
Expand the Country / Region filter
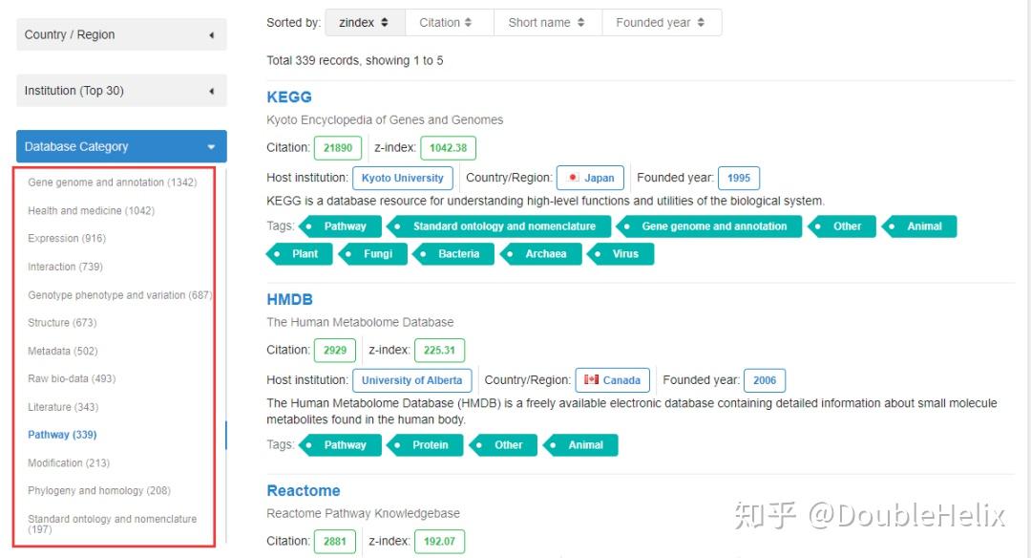tap(121, 35)
